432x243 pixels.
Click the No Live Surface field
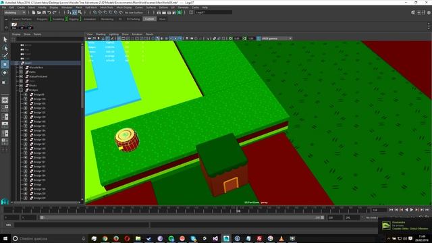134,12
